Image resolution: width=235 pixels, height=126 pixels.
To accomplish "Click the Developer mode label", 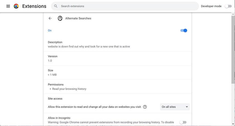I will pos(211,6).
